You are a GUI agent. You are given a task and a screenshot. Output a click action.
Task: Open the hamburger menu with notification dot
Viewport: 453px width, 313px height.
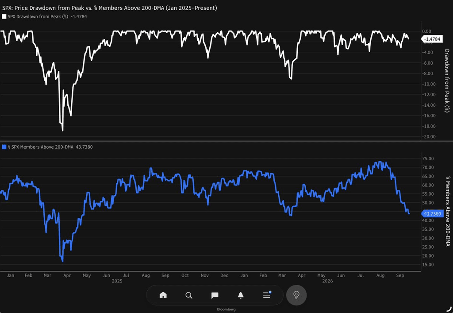[x=267, y=295]
